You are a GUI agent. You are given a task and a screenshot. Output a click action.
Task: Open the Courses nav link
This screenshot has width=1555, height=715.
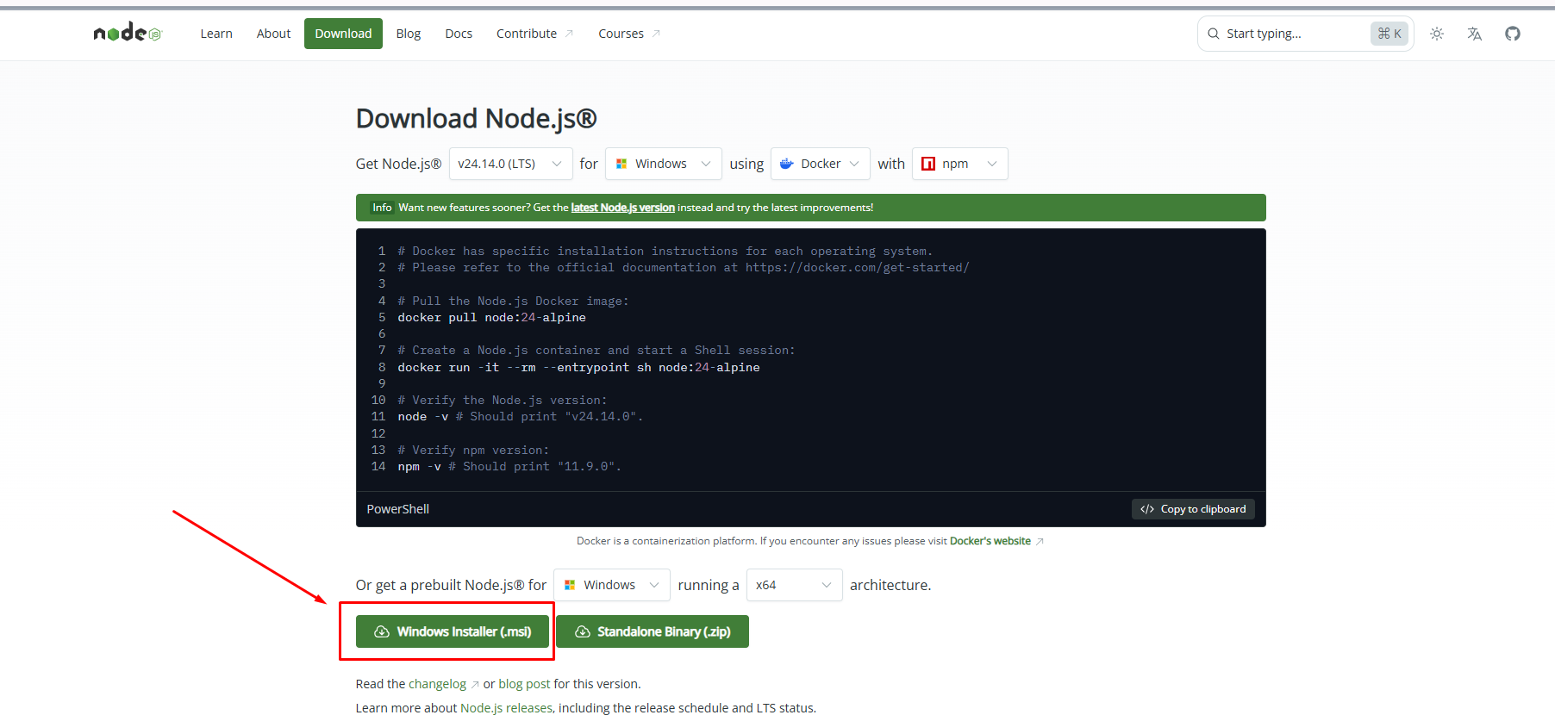(x=629, y=34)
